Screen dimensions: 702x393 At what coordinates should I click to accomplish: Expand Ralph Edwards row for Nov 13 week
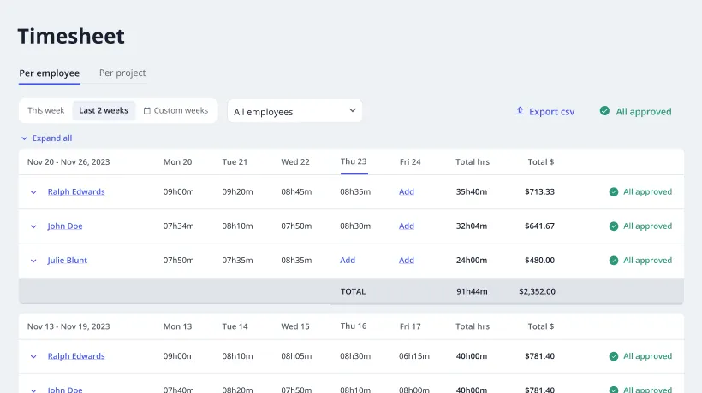[33, 357]
